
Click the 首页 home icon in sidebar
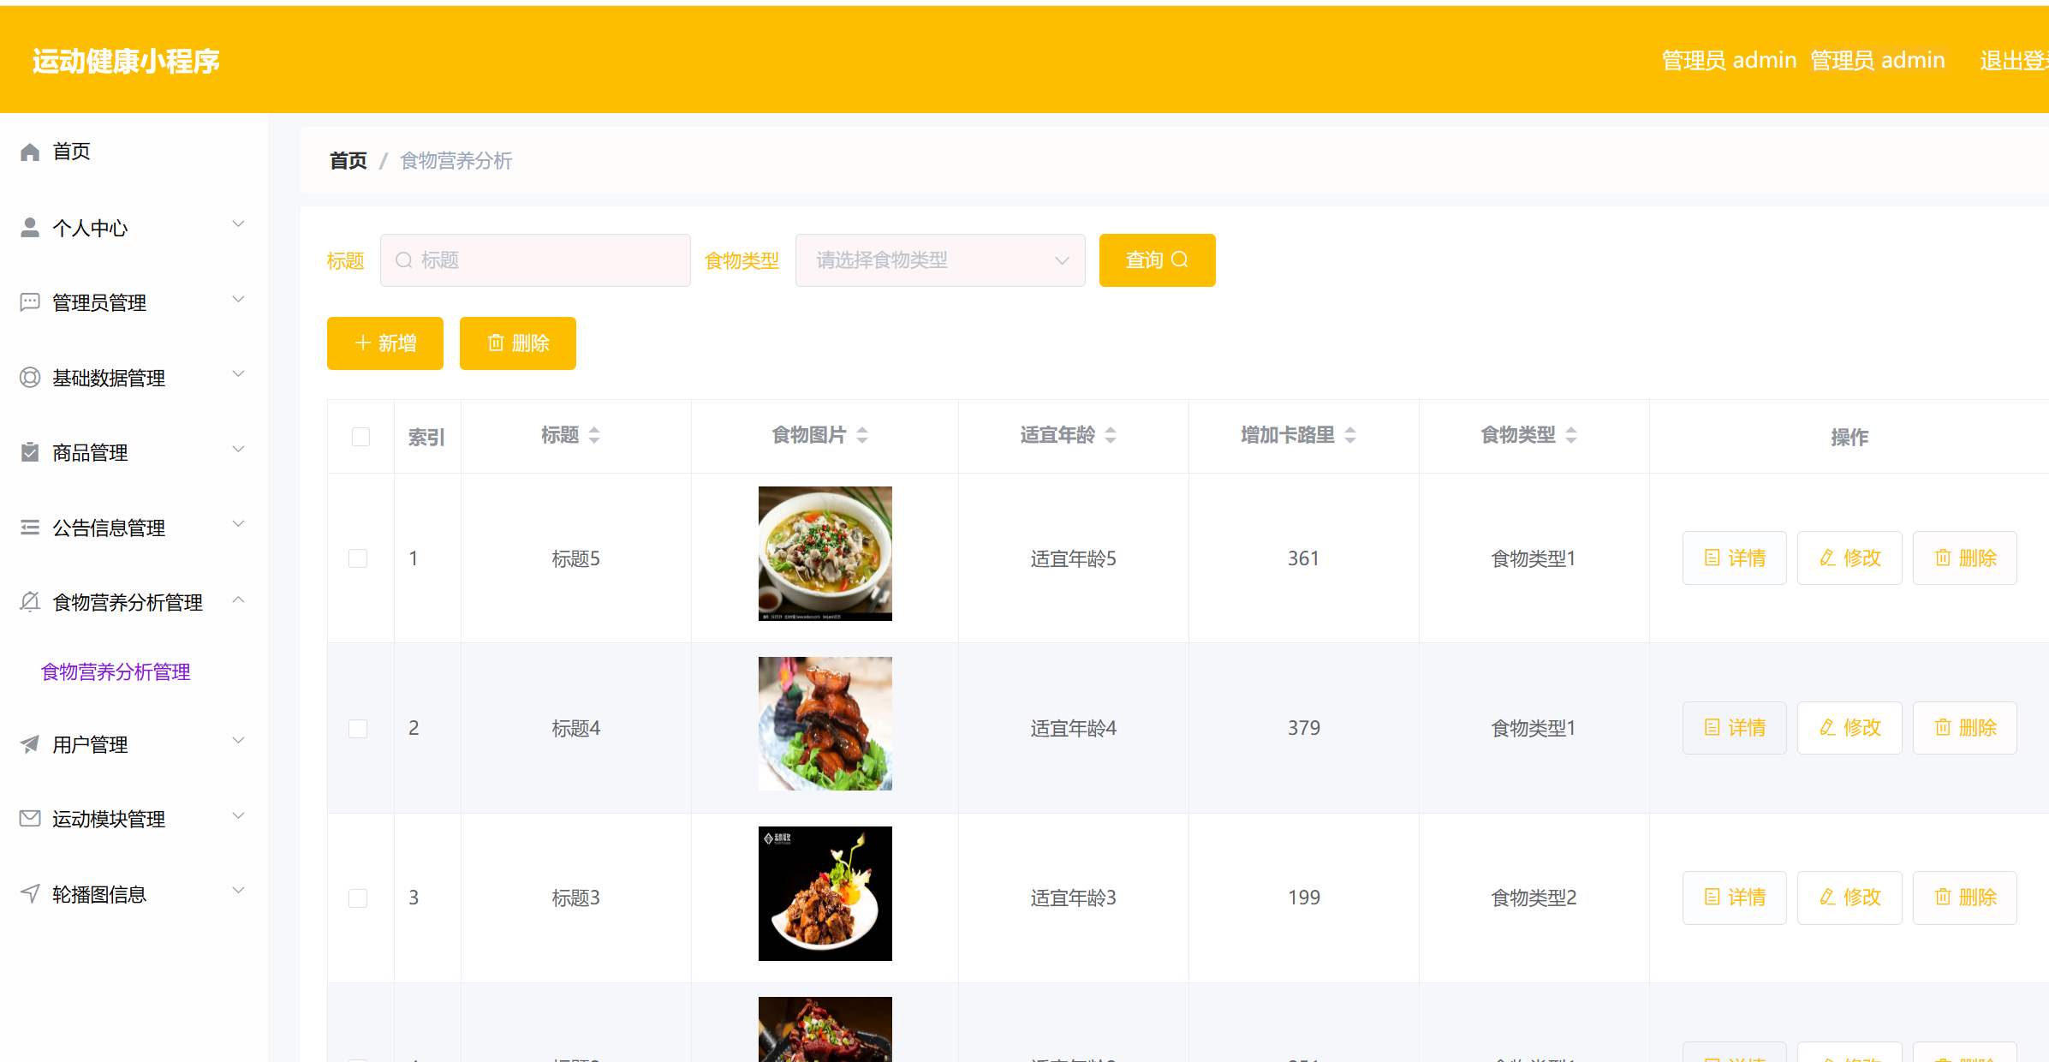coord(29,152)
